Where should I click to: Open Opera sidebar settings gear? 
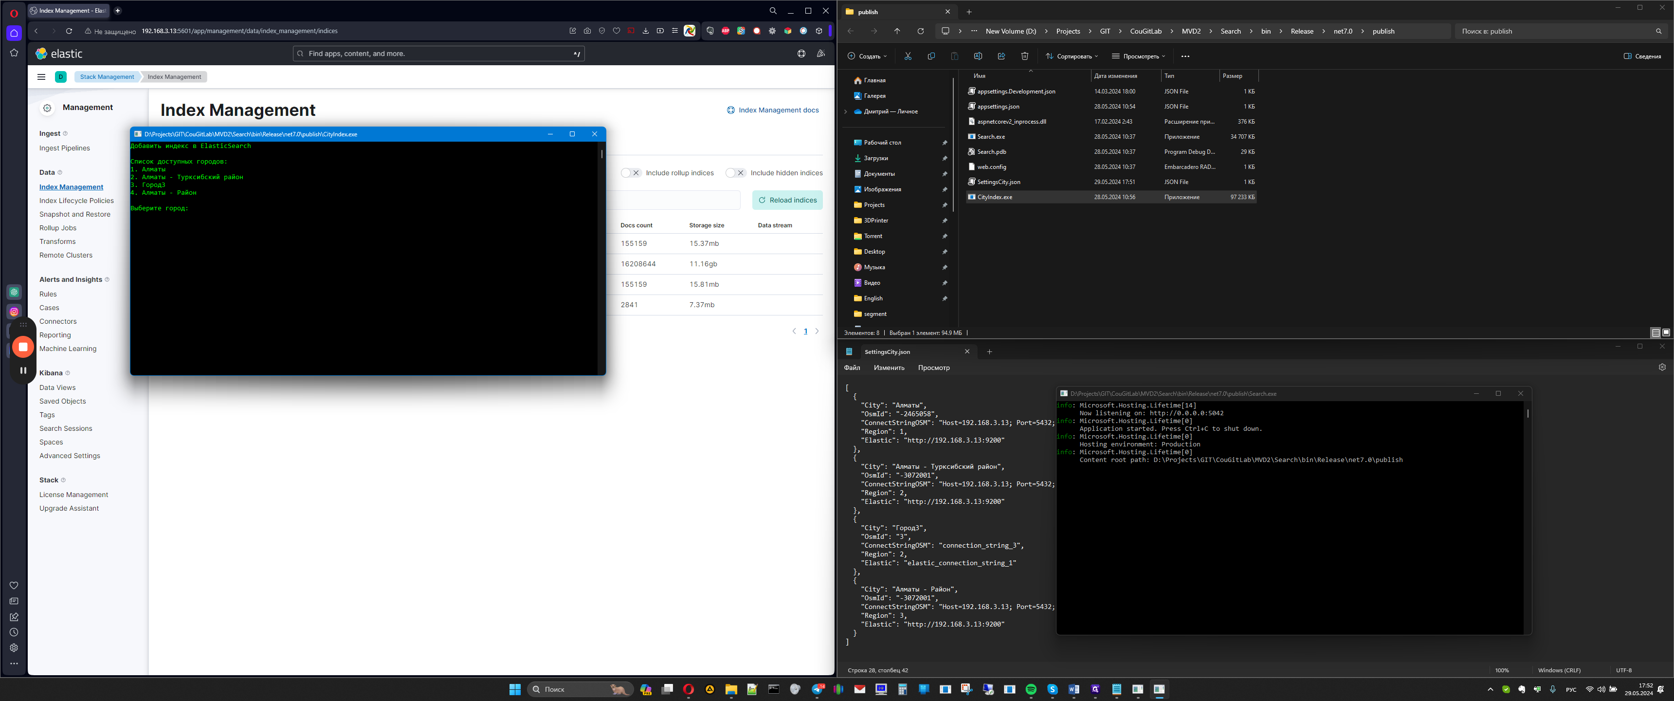coord(14,647)
